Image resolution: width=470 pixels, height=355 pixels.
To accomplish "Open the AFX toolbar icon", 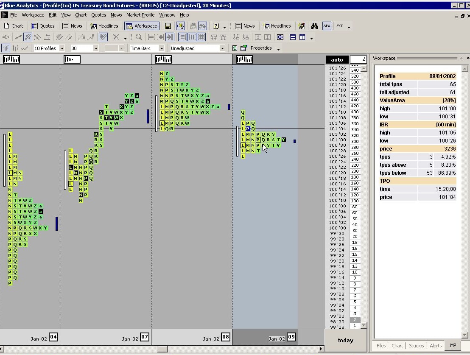I will [x=327, y=26].
